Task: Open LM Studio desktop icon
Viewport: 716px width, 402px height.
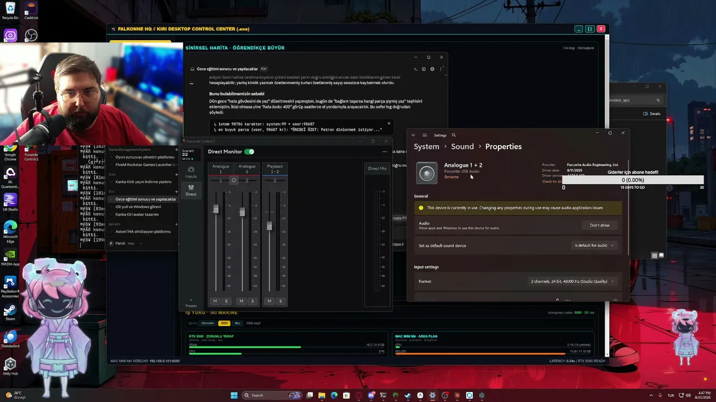Action: (10, 203)
